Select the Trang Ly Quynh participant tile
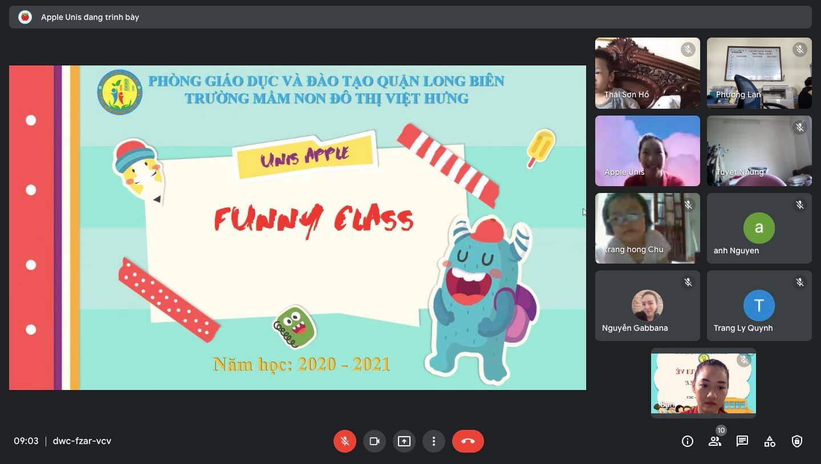Screen dimensions: 821x464 759,306
